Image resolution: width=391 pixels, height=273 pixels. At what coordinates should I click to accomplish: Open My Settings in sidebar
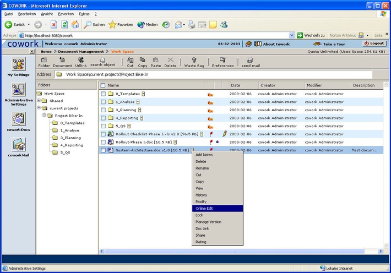[x=19, y=67]
